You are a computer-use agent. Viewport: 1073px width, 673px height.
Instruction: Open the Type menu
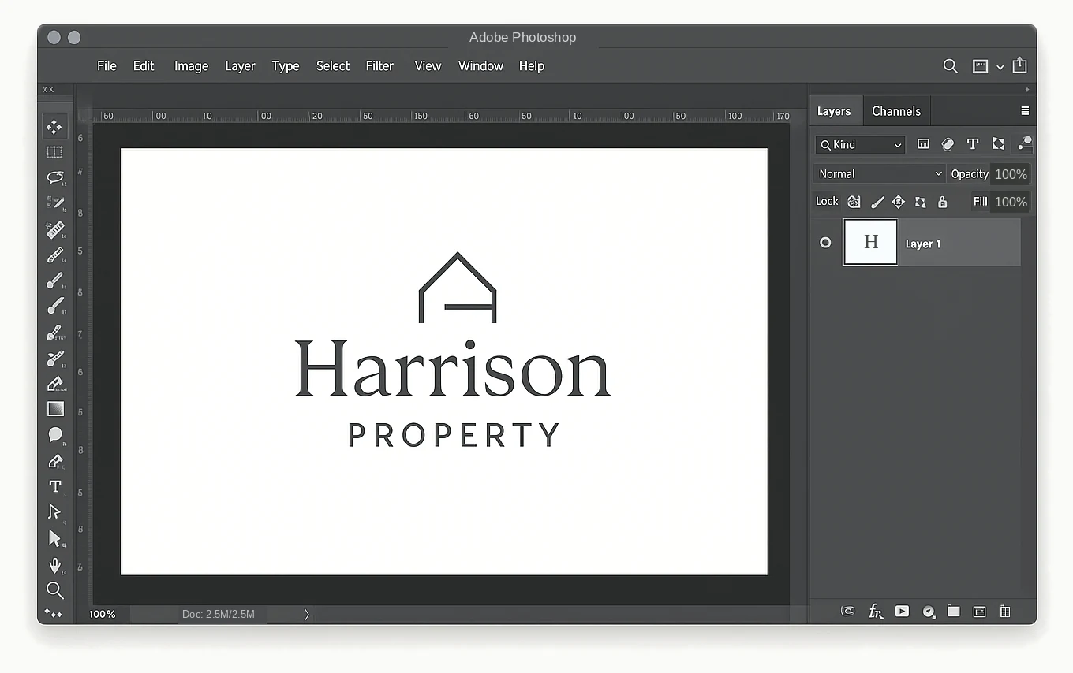coord(286,66)
